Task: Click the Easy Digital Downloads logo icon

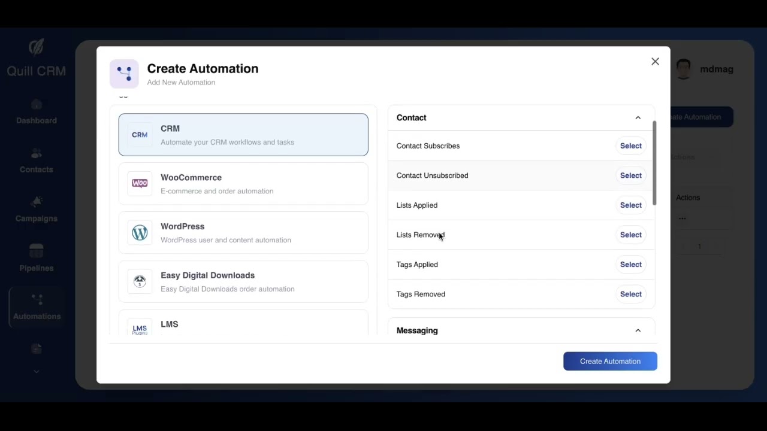Action: coord(140,281)
